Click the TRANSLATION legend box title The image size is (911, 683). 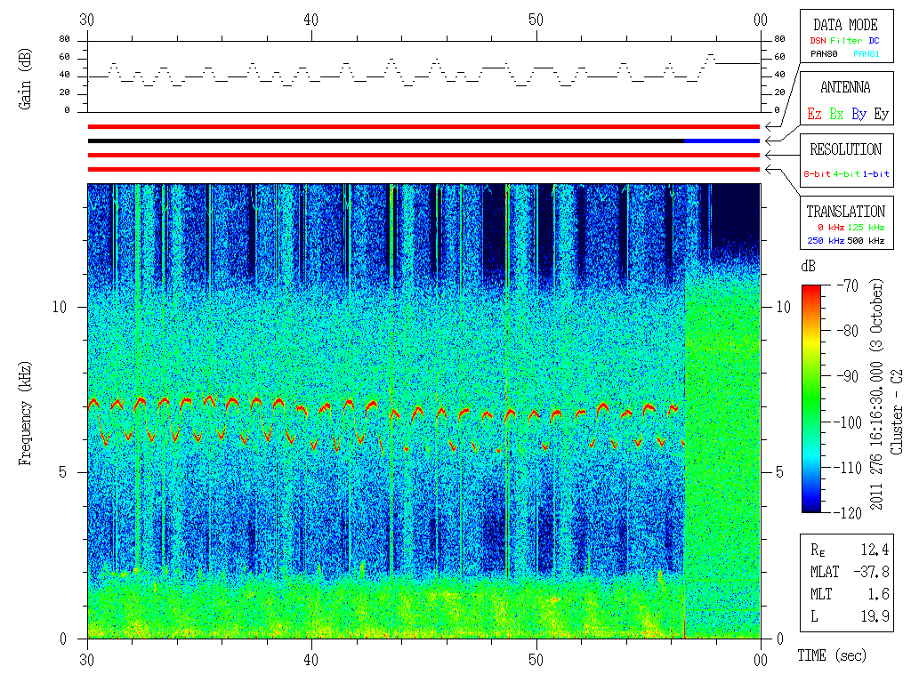click(845, 212)
